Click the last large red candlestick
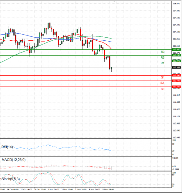 (x=110, y=63)
